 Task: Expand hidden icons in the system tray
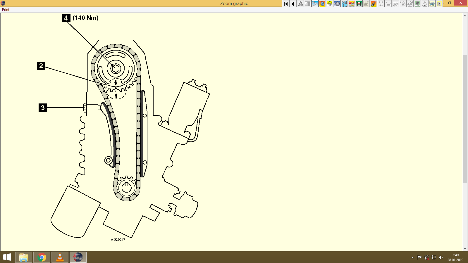tap(412, 257)
